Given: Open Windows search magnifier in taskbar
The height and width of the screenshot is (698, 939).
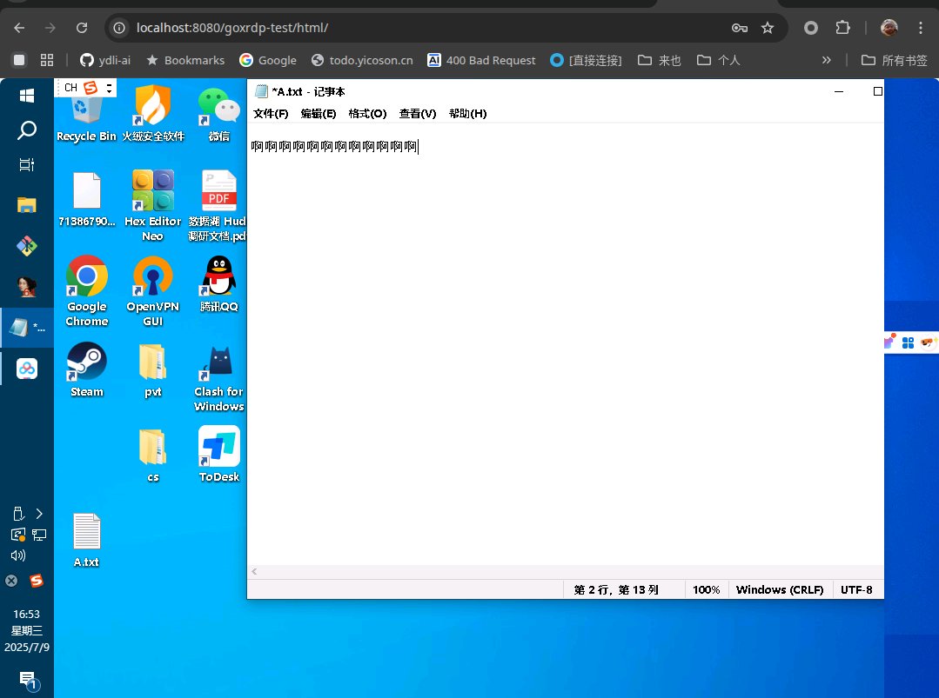Looking at the screenshot, I should [x=26, y=130].
